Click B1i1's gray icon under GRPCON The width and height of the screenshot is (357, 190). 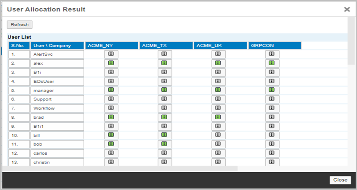pyautogui.click(x=272, y=126)
